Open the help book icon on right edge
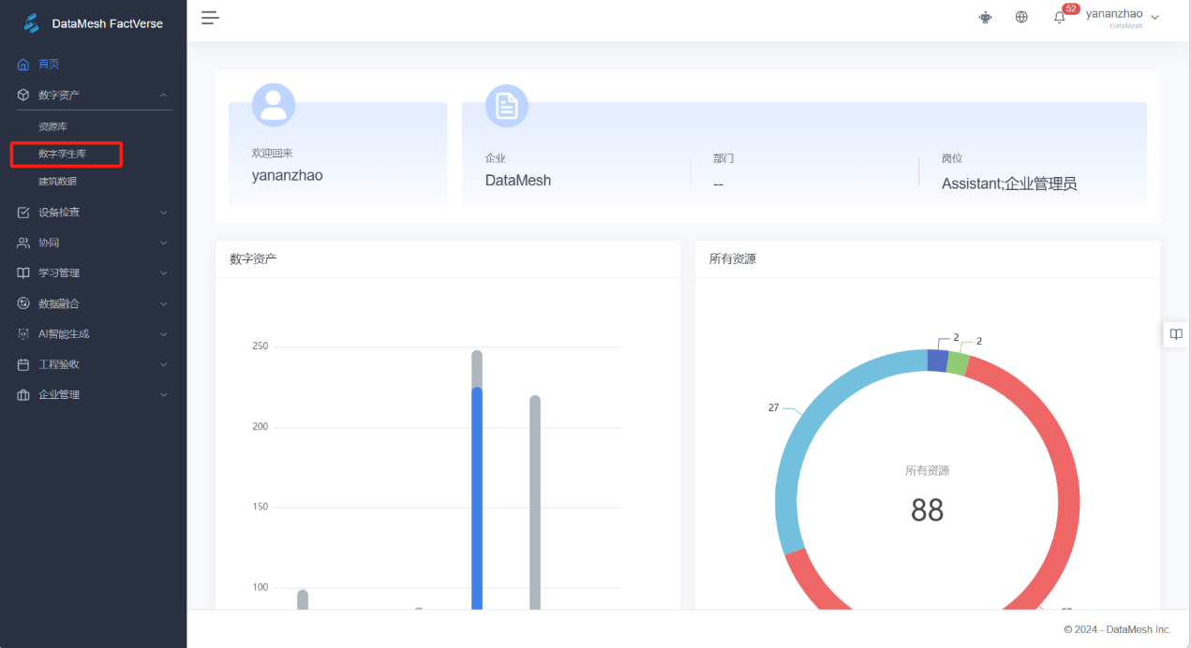Viewport: 1191px width, 648px height. (x=1176, y=334)
